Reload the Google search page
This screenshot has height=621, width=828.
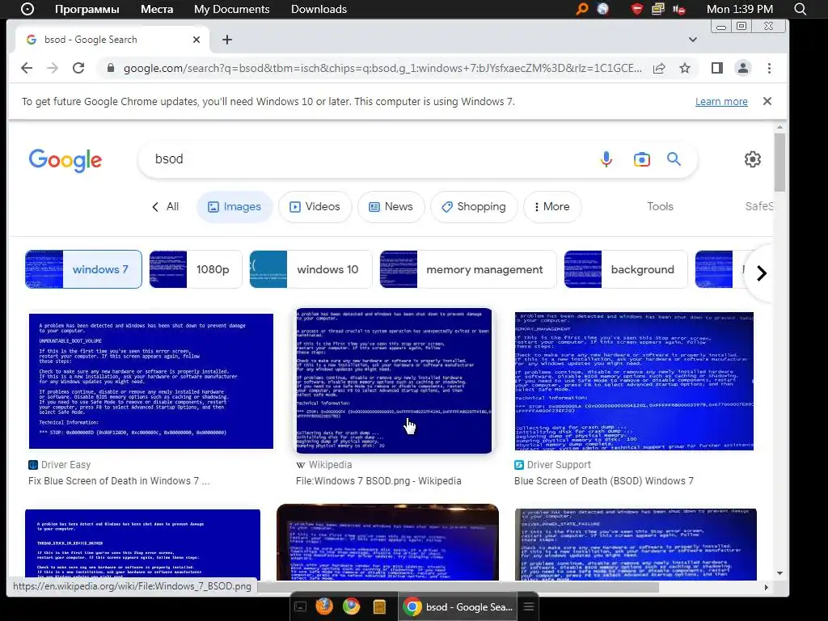(78, 68)
